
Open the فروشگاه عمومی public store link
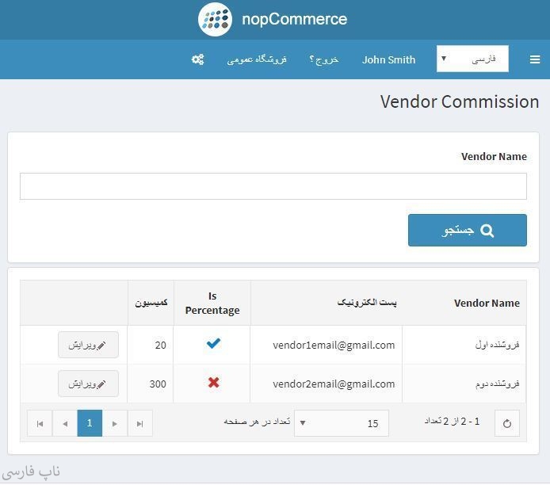coord(257,59)
